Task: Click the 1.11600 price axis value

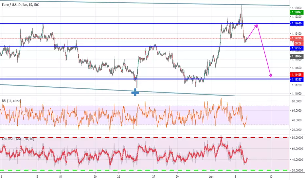Action: point(297,68)
